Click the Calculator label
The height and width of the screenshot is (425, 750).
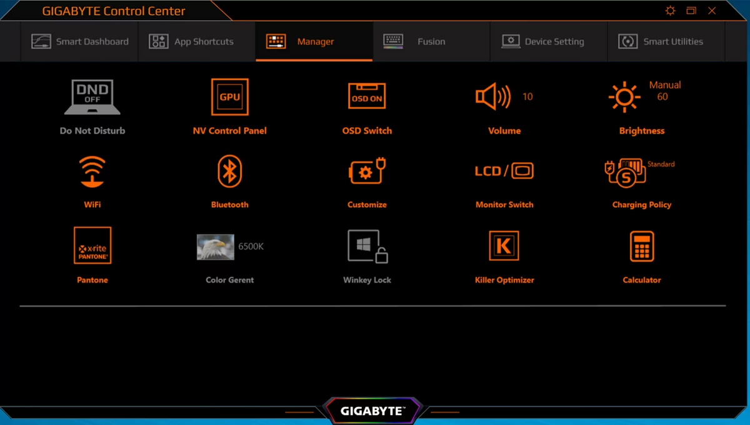[x=642, y=280]
